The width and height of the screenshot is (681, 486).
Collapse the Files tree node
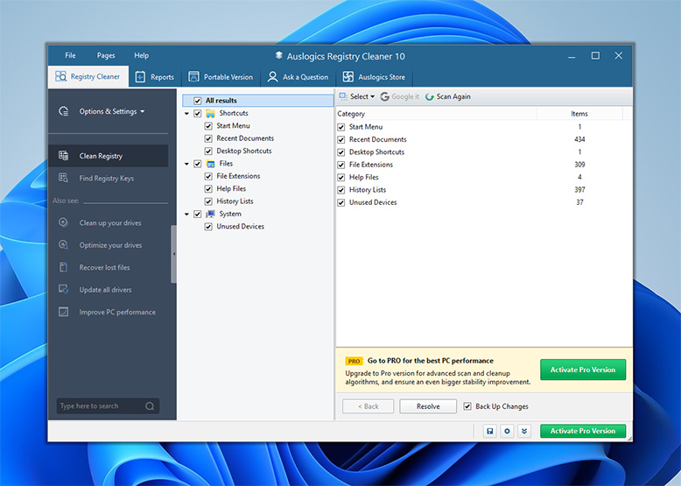tap(186, 164)
